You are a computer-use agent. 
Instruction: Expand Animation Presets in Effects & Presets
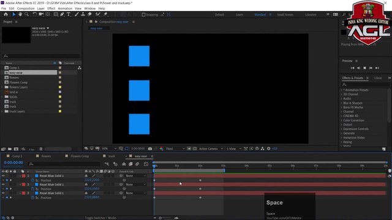[x=342, y=90]
